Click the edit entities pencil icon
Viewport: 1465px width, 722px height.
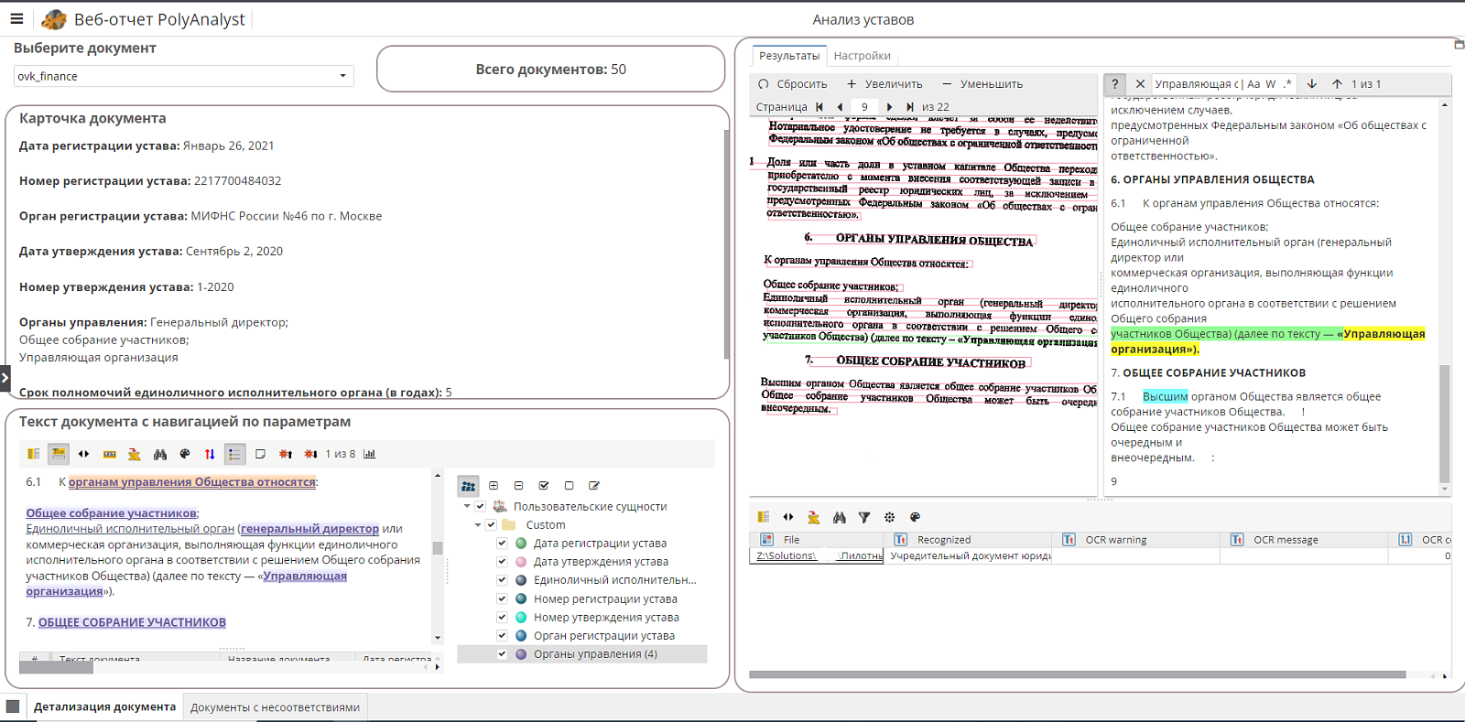coord(594,486)
